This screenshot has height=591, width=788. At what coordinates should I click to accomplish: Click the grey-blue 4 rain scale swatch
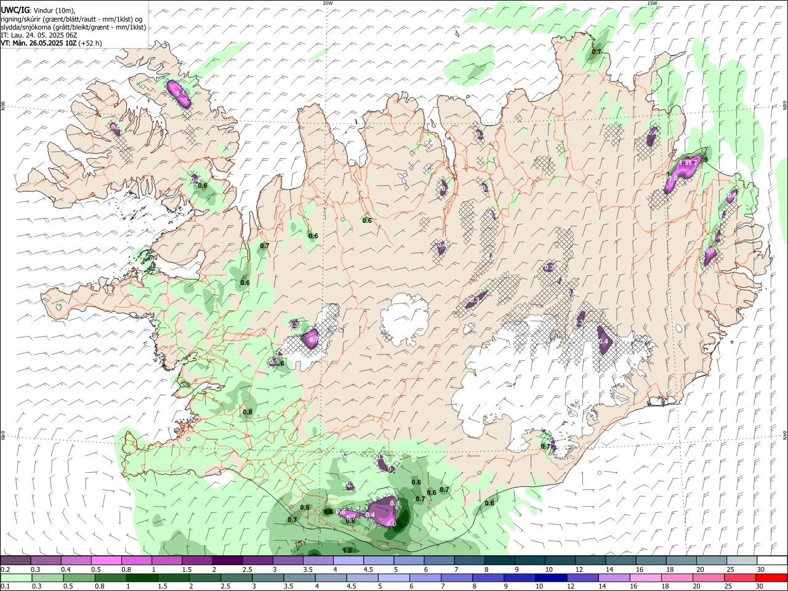[331, 578]
